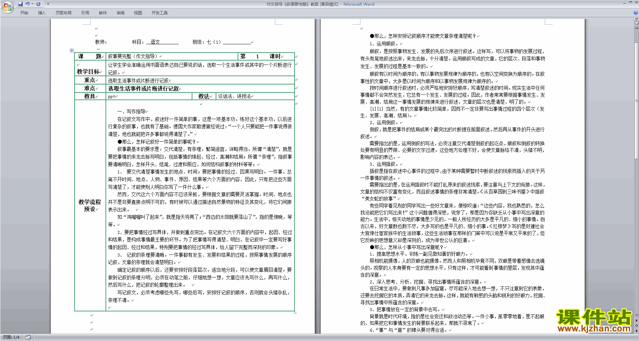
Task: Click the 班级：七（1） text
Action: coord(207,42)
